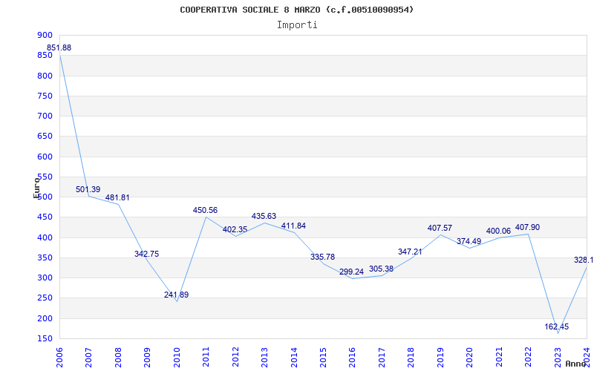Click the 350 y-axis tick label
Image resolution: width=594 pixels, height=371 pixels.
coord(45,257)
